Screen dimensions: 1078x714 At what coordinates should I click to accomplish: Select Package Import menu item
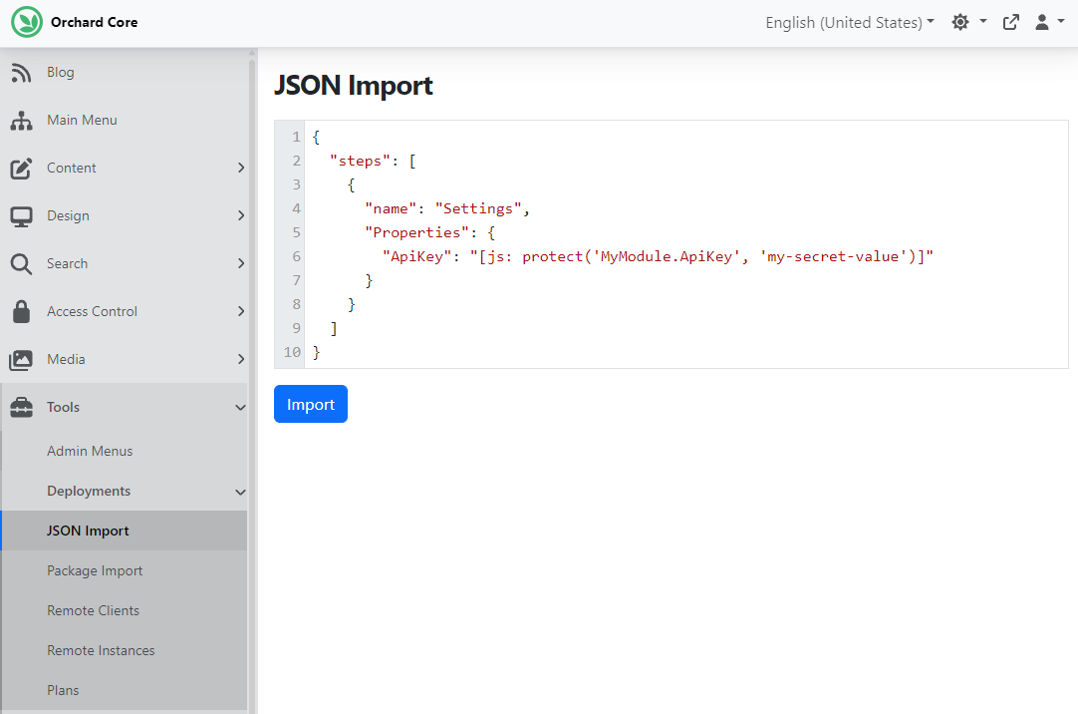[95, 571]
